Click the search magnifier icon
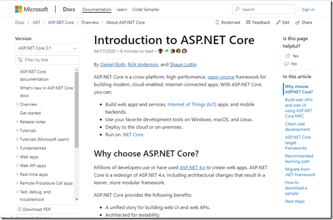The image size is (333, 220). (x=238, y=9)
